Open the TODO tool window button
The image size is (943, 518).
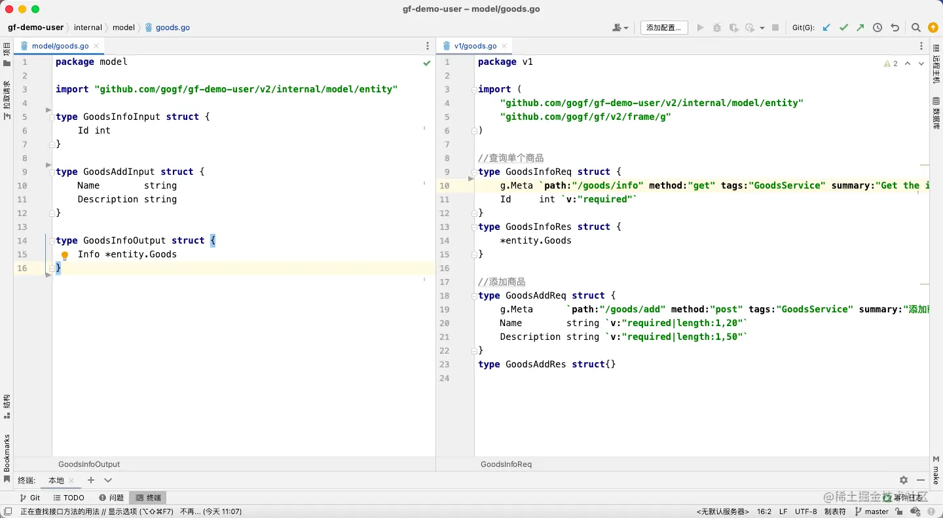pyautogui.click(x=69, y=498)
